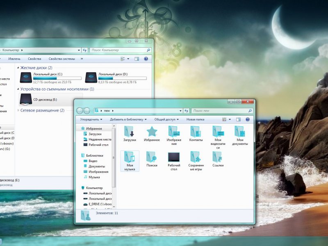Open address history dropdown in the Компьютер window
The height and width of the screenshot is (246, 328).
coord(79,50)
